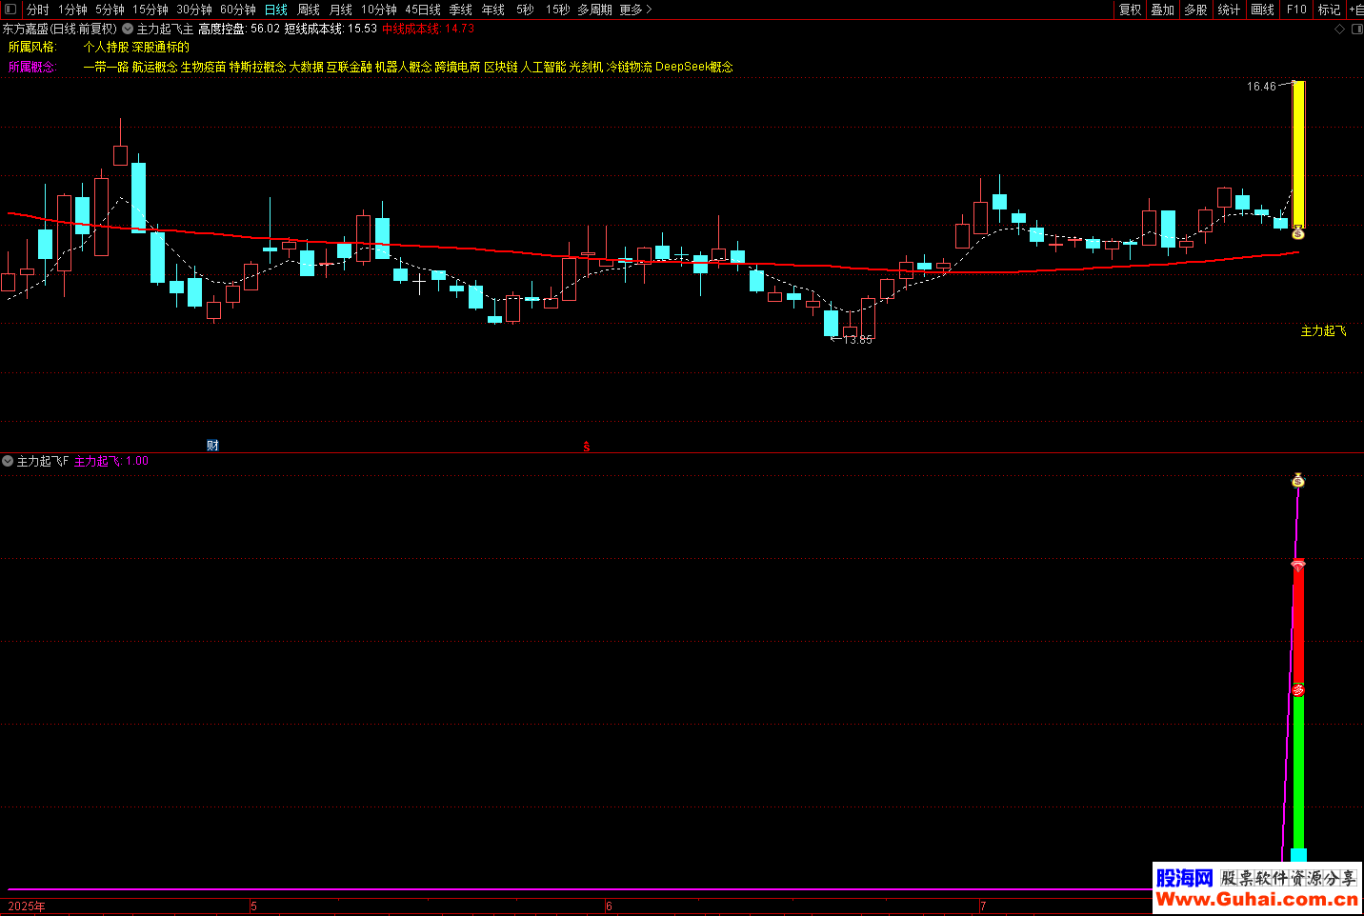Click the 一带一路 concept tag

tap(106, 67)
